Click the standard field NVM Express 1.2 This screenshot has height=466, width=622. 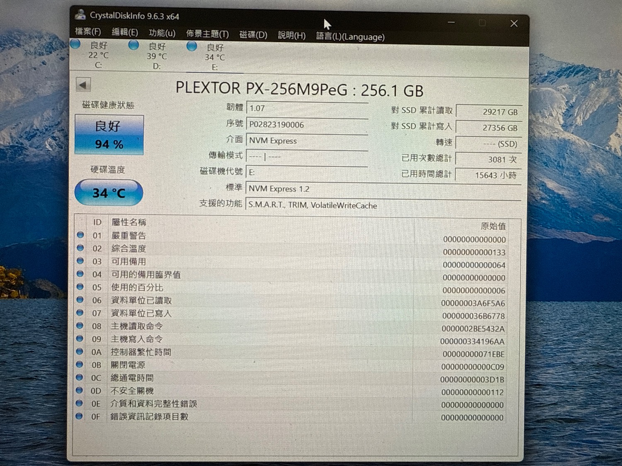coord(384,188)
